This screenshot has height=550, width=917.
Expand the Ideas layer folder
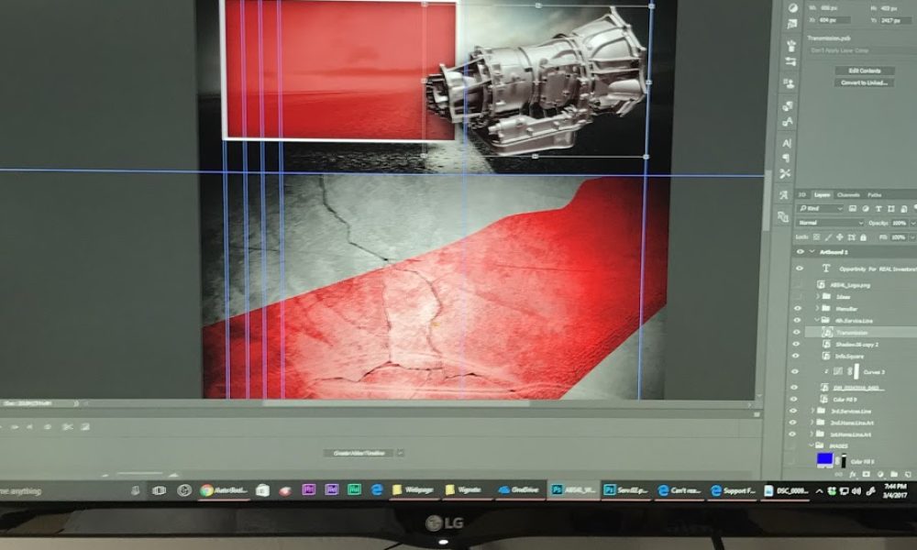point(816,296)
